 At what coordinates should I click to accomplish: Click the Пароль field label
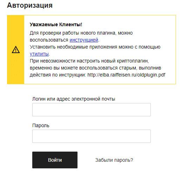pos(41,125)
